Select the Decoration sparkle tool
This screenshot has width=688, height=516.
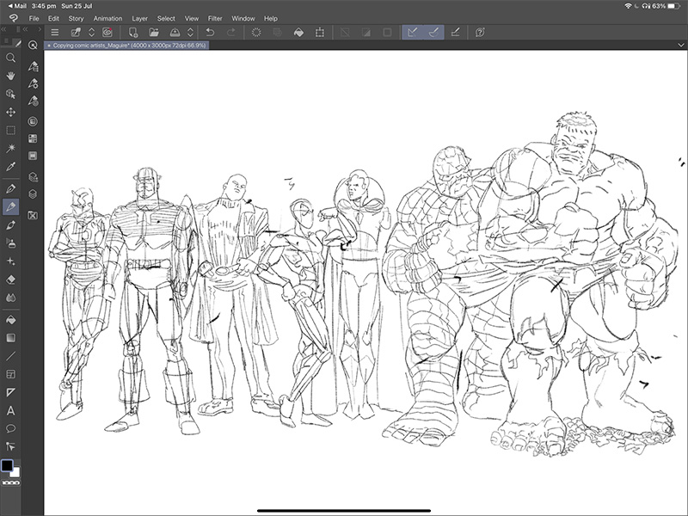(x=10, y=261)
